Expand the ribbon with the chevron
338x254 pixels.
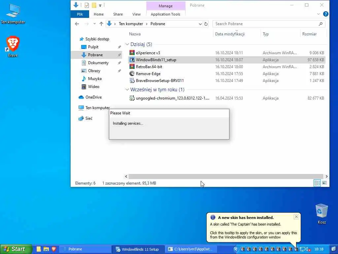pyautogui.click(x=319, y=14)
